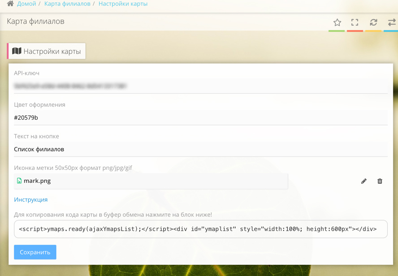Screen dimensions: 398x276
Task: Go to Карта филиалов breadcrumb link
Action: click(x=67, y=4)
